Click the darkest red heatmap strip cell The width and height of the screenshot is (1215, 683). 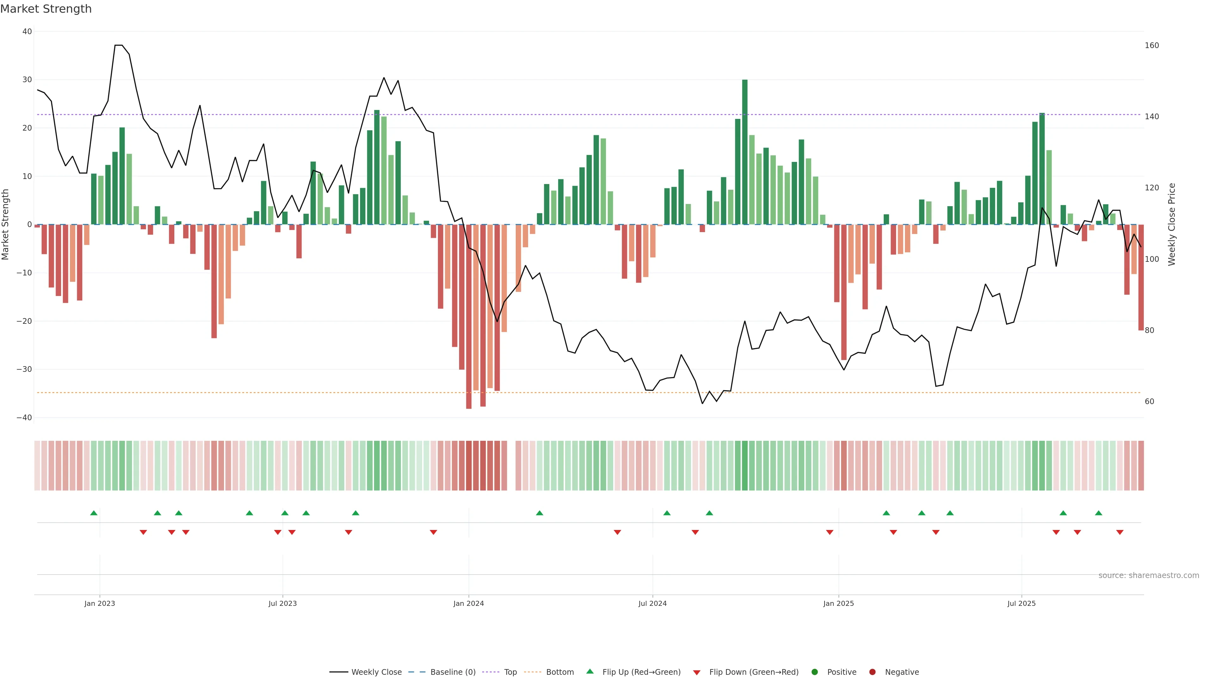coord(469,465)
